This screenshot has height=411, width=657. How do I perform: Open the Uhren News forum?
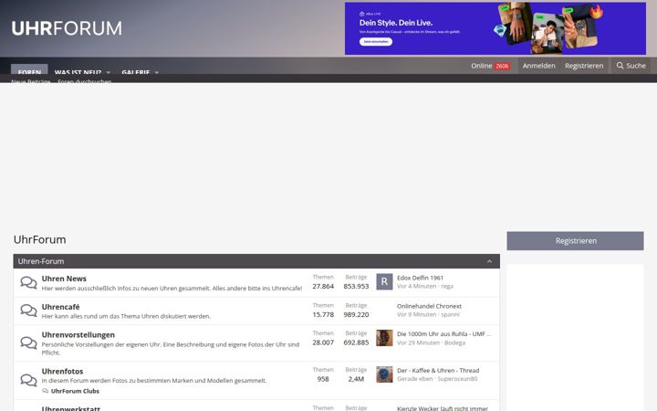(64, 279)
